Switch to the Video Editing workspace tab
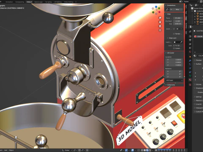 (x=69, y=2)
